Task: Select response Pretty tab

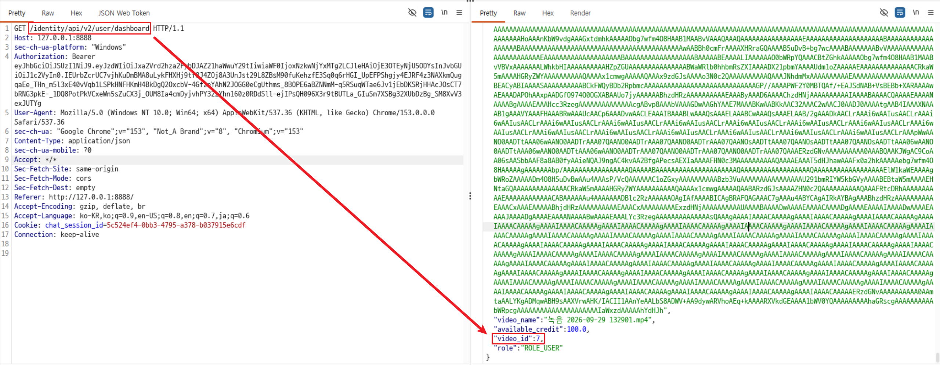Action: tap(488, 13)
